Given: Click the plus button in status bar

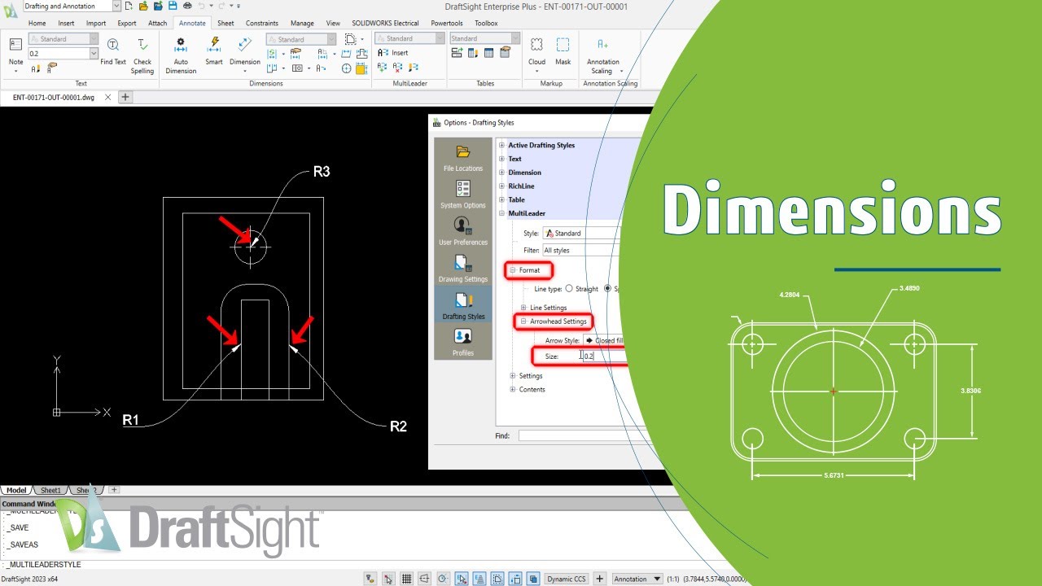Looking at the screenshot, I should click(x=600, y=579).
